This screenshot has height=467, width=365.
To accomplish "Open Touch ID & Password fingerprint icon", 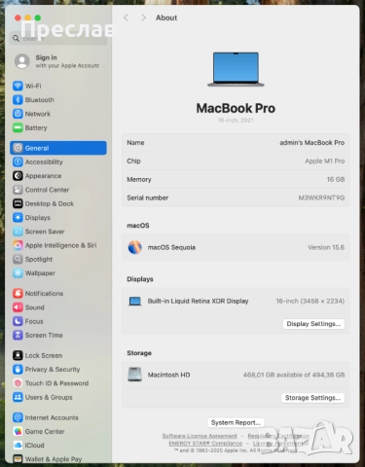I will tap(18, 383).
